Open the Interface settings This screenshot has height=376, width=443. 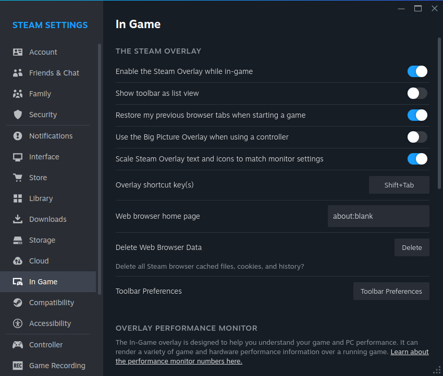click(48, 157)
